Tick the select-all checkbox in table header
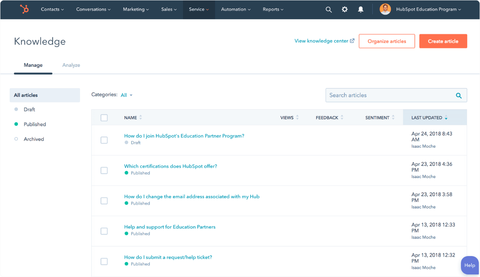The height and width of the screenshot is (277, 480). tap(104, 118)
